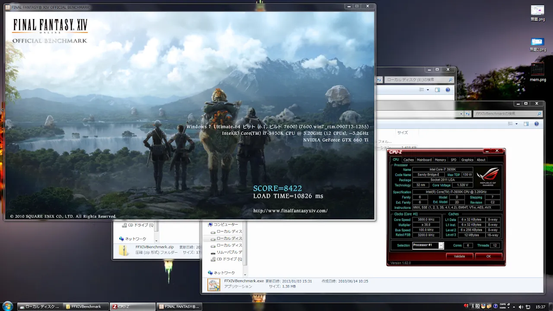The height and width of the screenshot is (311, 553).
Task: Toggle preview pane in FFXIVBenchmark explorer window
Action: [526, 124]
